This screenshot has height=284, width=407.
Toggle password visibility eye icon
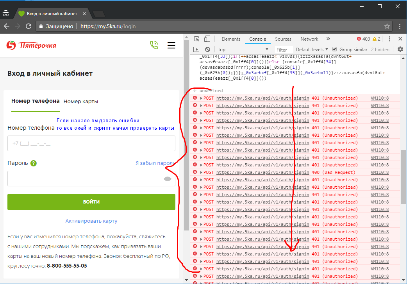click(168, 179)
